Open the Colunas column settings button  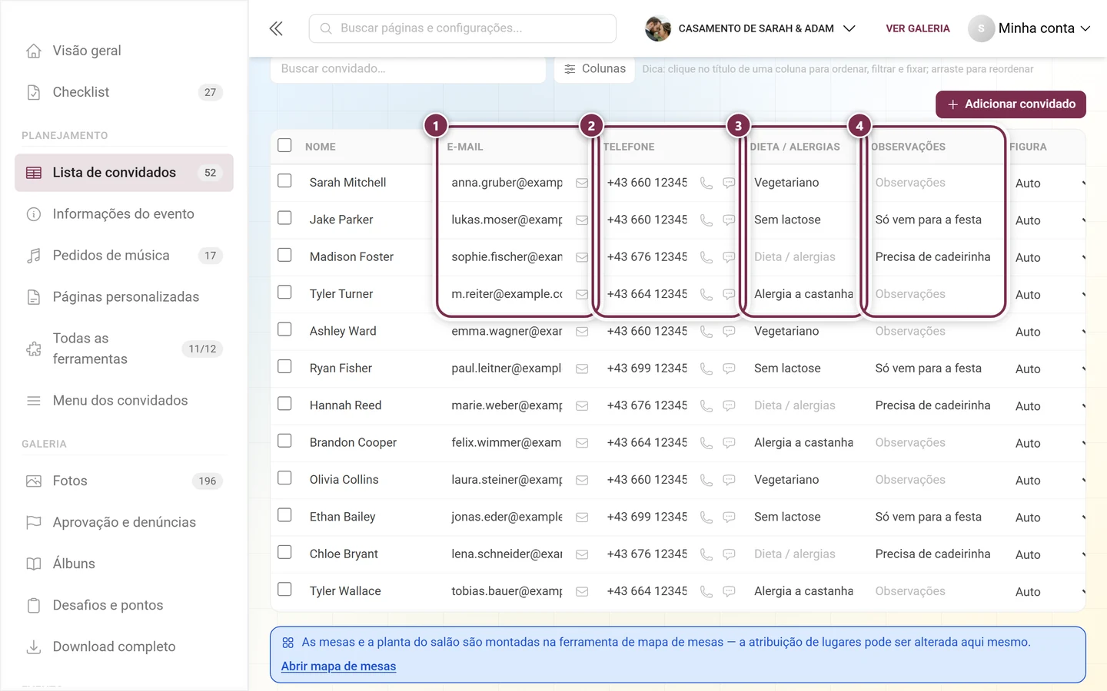point(594,69)
